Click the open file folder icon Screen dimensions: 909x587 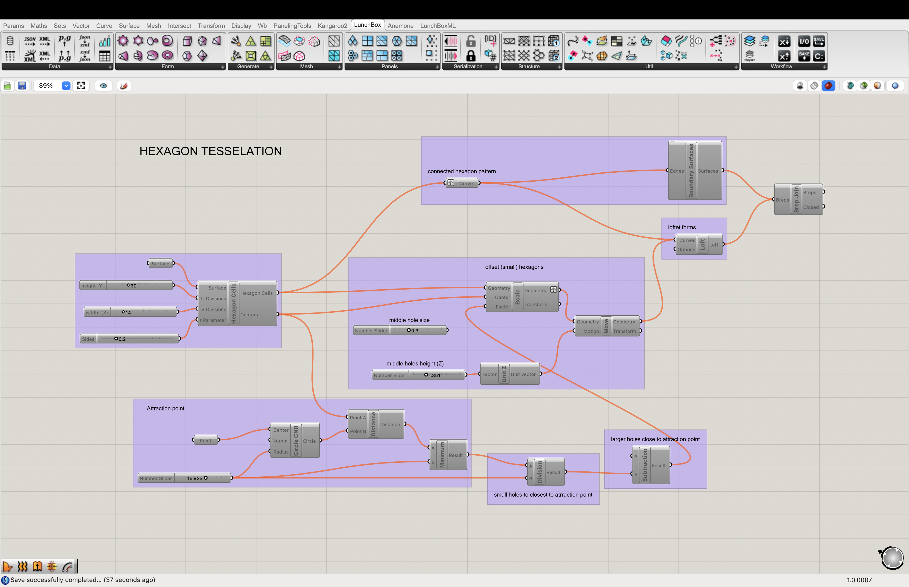click(7, 86)
